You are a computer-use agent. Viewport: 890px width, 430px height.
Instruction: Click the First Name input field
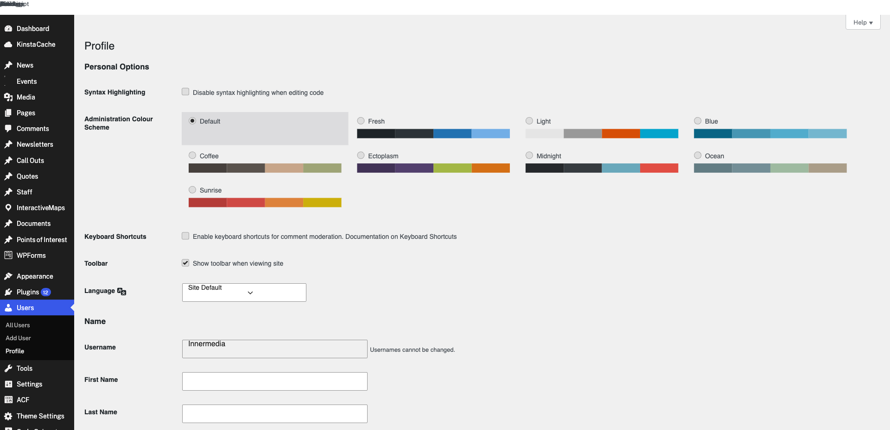click(275, 381)
